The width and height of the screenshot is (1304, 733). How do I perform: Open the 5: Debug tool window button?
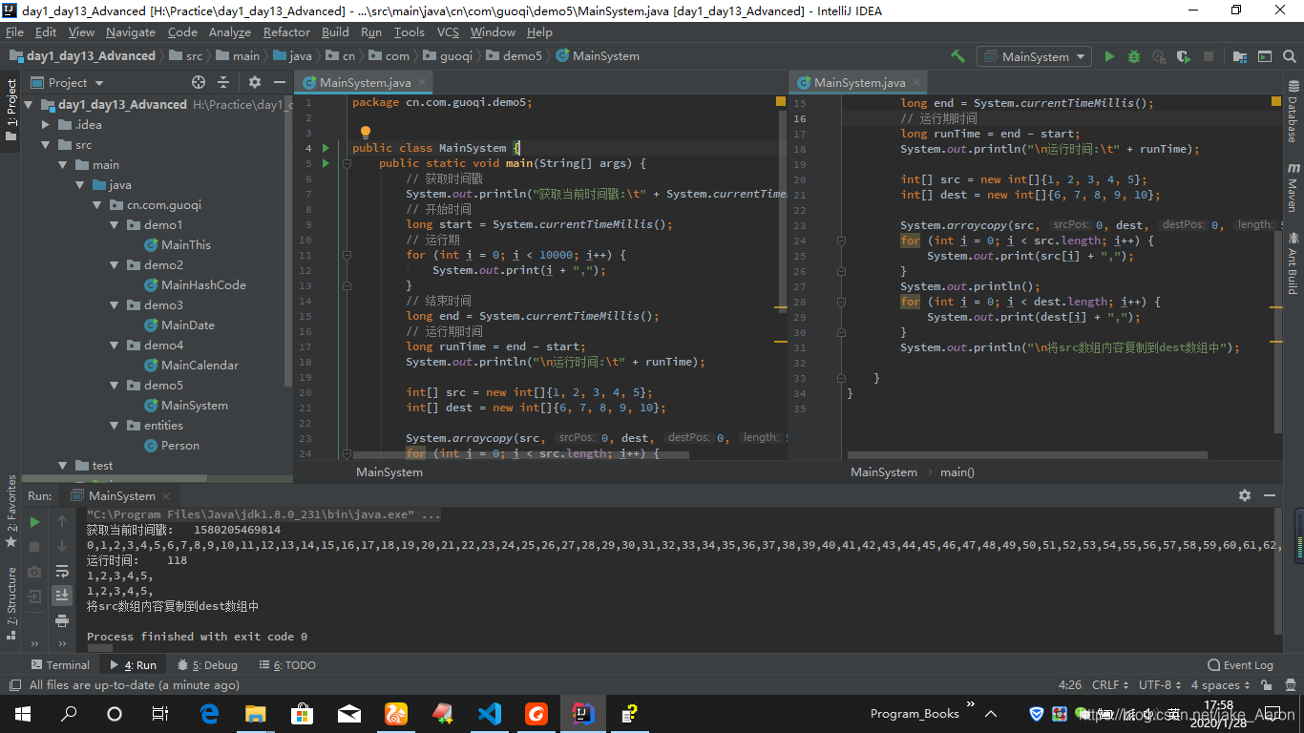coord(207,665)
